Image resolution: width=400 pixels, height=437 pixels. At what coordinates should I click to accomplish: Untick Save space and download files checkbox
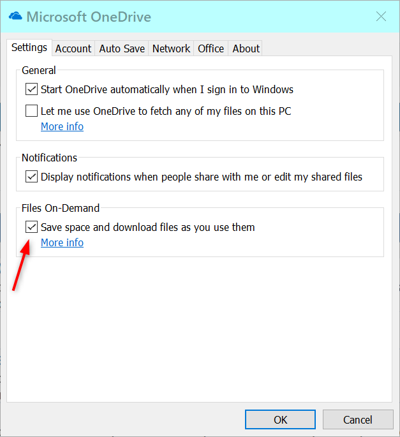coord(31,227)
